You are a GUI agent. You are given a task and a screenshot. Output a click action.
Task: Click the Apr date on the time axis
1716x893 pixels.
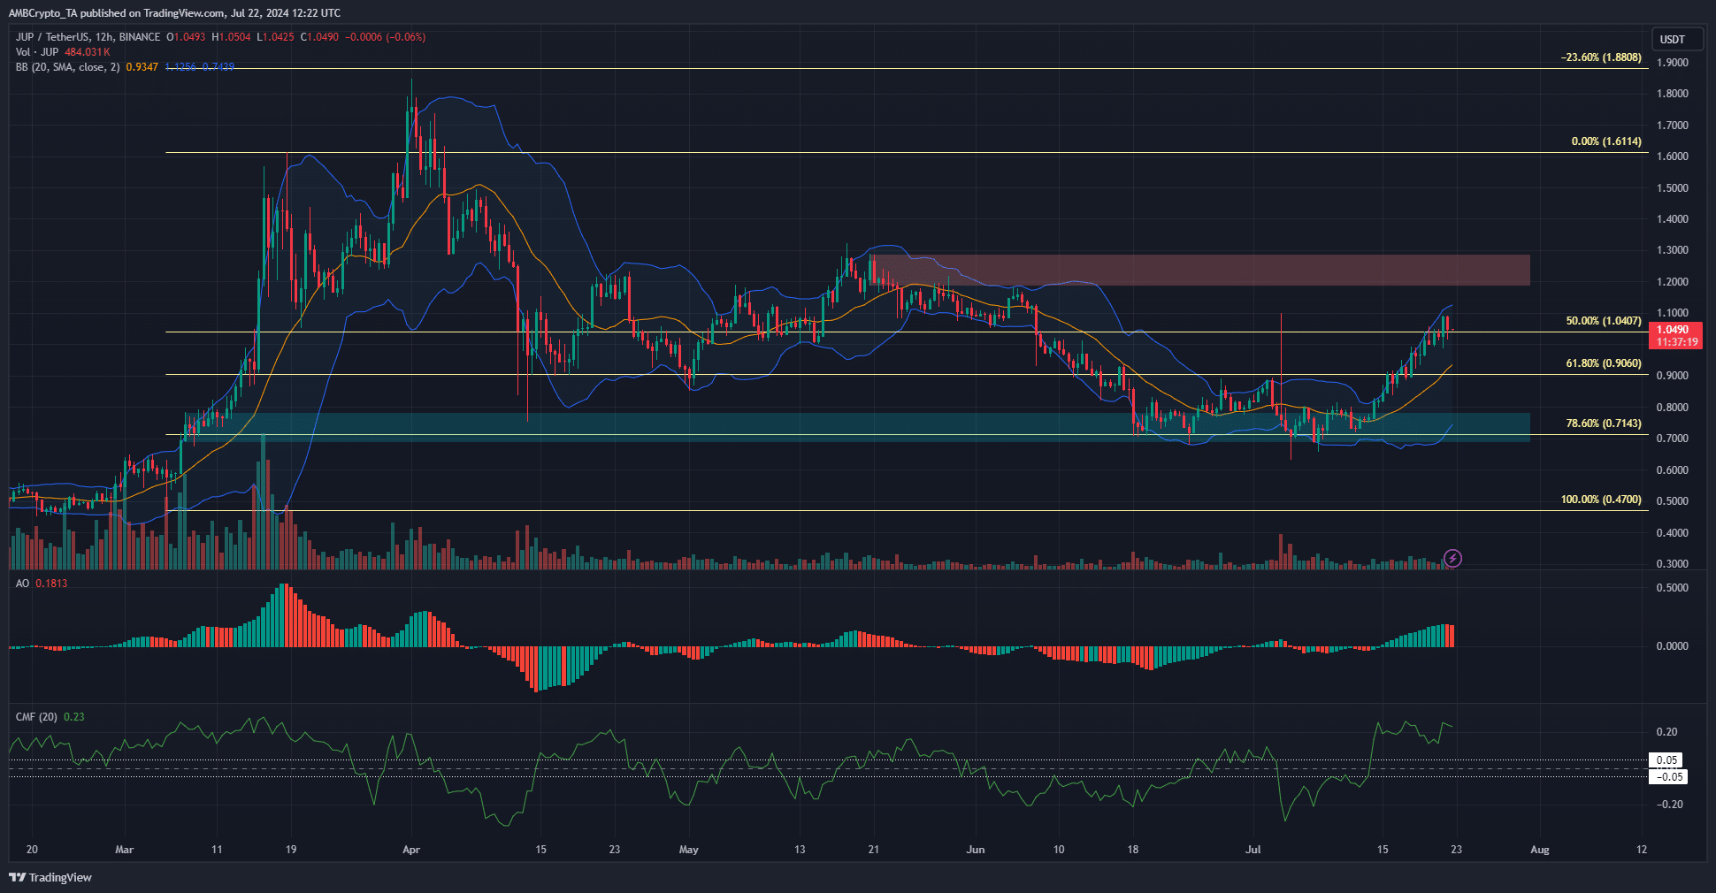[x=411, y=850]
